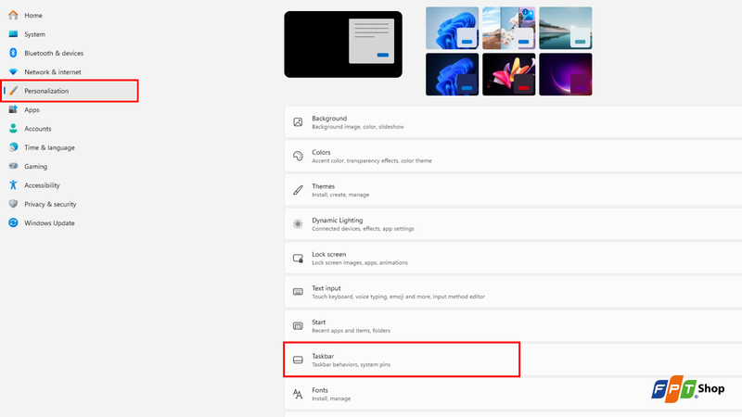Open Fonts install and manage

click(513, 394)
